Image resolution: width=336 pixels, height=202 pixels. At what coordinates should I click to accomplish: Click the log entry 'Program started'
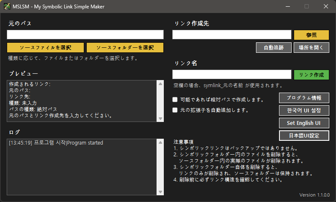click(x=56, y=143)
